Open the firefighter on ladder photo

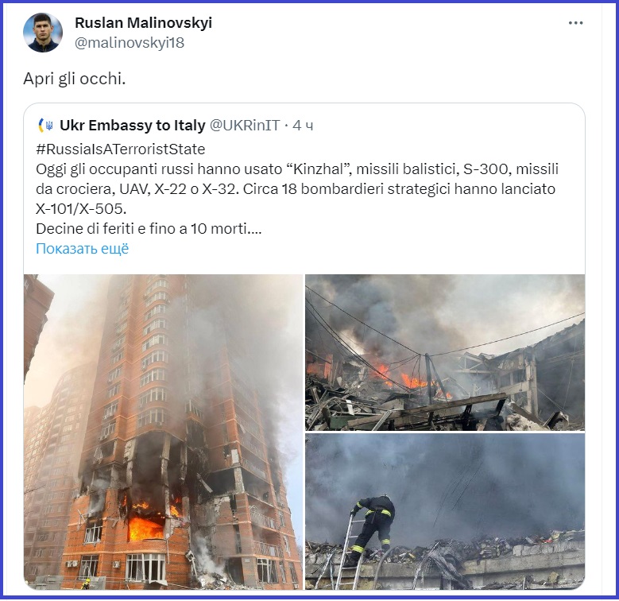pyautogui.click(x=445, y=512)
